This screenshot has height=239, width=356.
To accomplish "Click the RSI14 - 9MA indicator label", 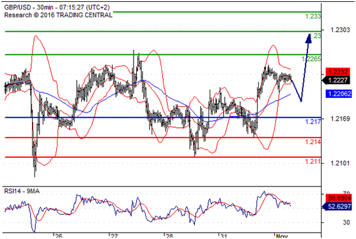I will click(22, 191).
